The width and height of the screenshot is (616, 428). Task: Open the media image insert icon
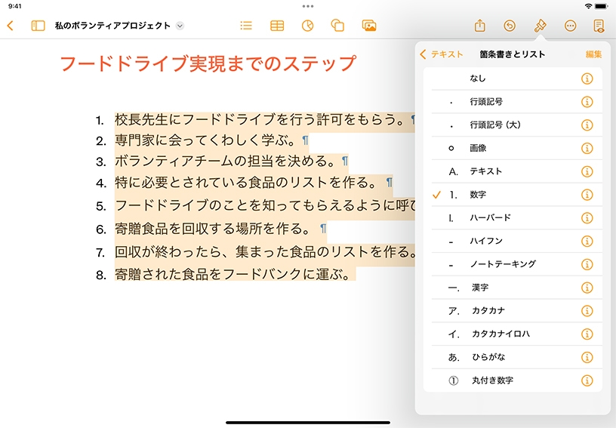point(369,26)
